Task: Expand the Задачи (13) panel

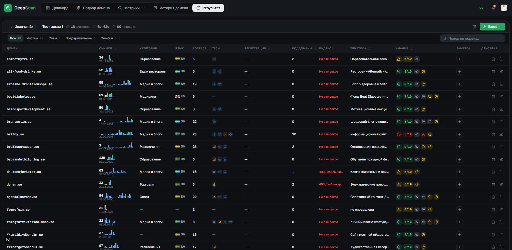Action: [21, 27]
